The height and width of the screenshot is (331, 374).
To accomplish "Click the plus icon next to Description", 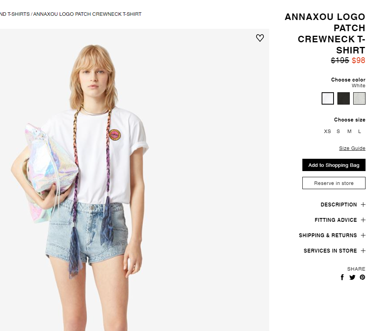I will tap(363, 205).
